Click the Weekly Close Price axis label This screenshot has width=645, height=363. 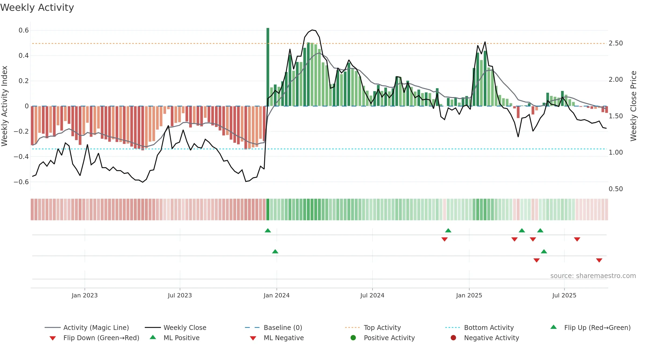pos(634,106)
